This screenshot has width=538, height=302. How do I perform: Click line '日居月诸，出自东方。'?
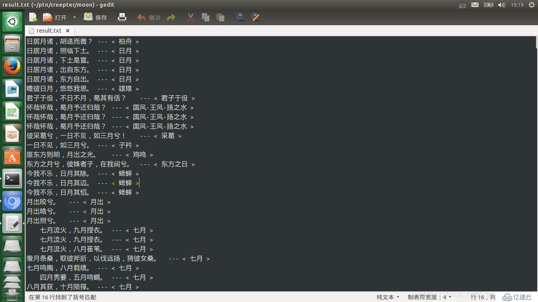click(83, 70)
